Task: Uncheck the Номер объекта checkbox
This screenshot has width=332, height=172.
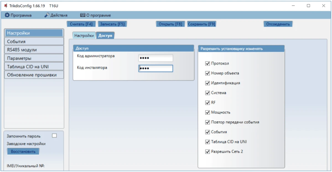Action: point(207,73)
